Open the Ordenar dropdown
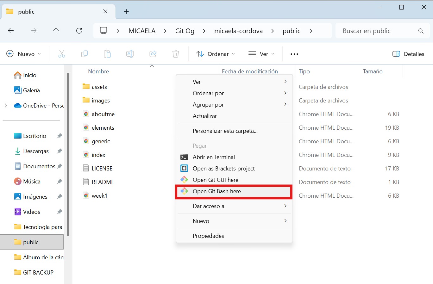The height and width of the screenshot is (284, 433). click(215, 54)
